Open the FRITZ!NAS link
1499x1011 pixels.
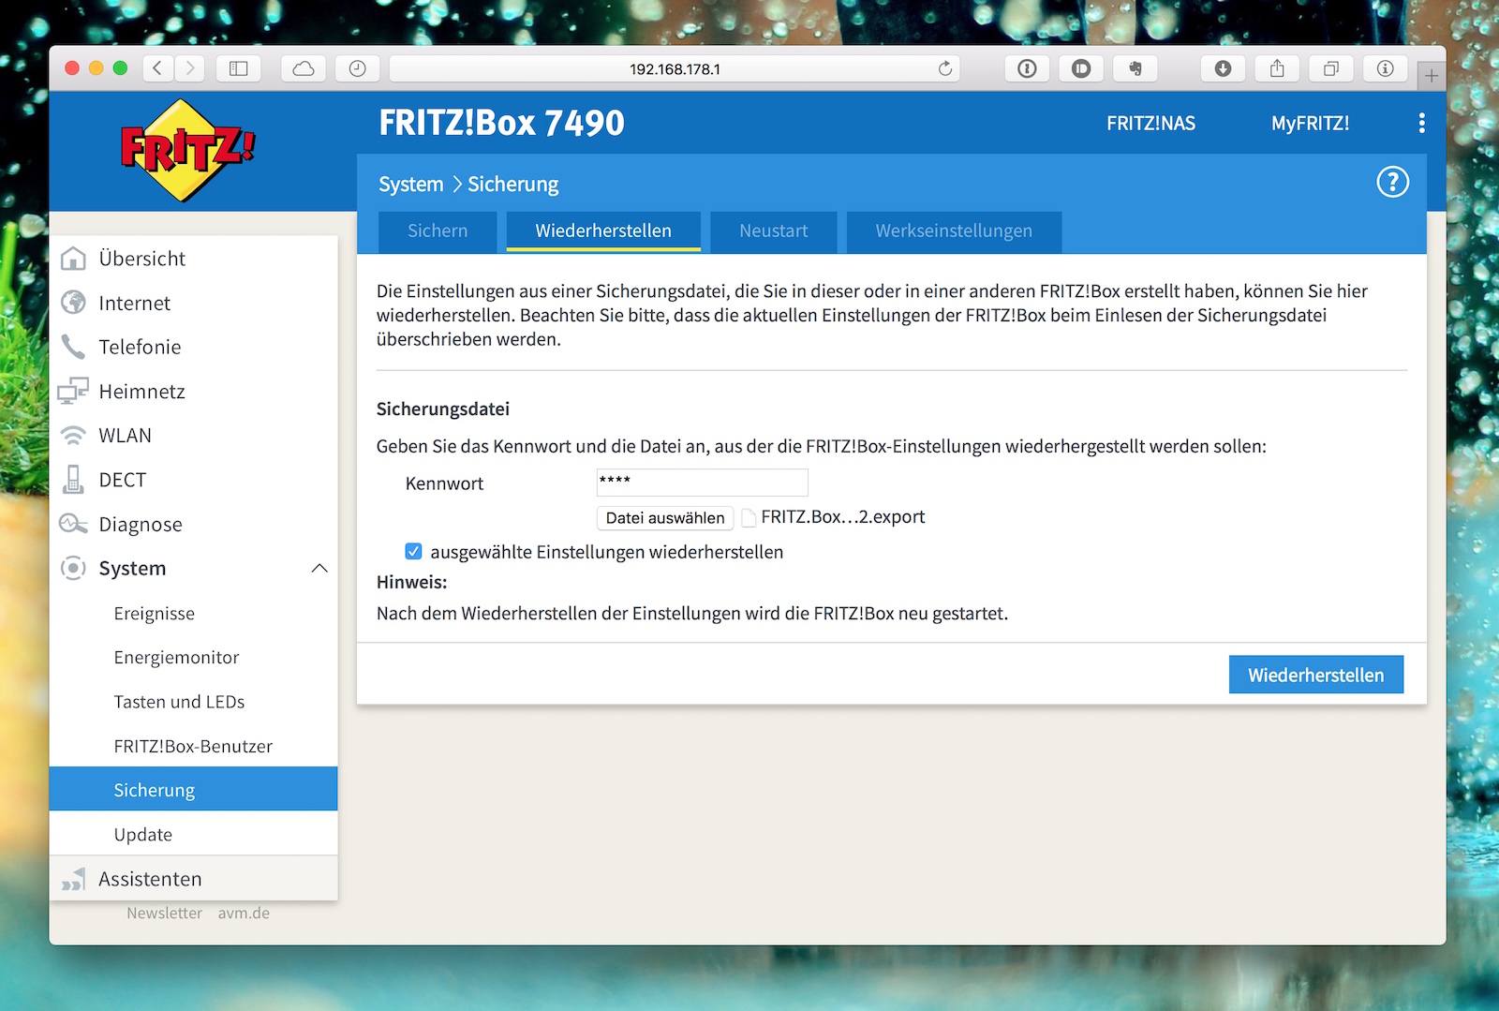click(1150, 123)
